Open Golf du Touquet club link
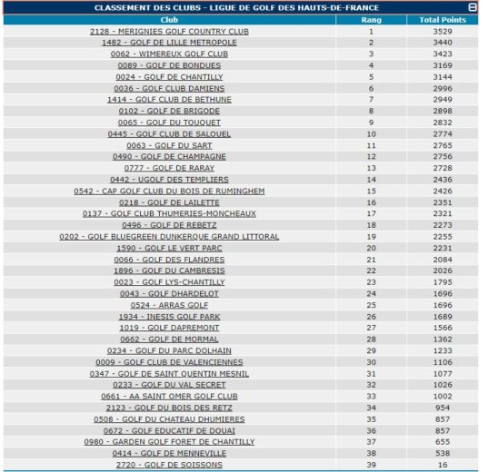 click(169, 123)
